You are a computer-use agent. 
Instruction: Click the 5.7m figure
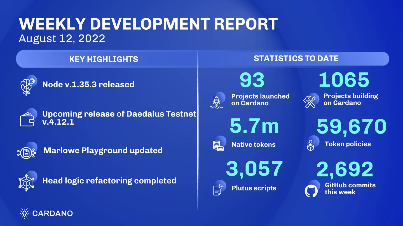pos(254,126)
